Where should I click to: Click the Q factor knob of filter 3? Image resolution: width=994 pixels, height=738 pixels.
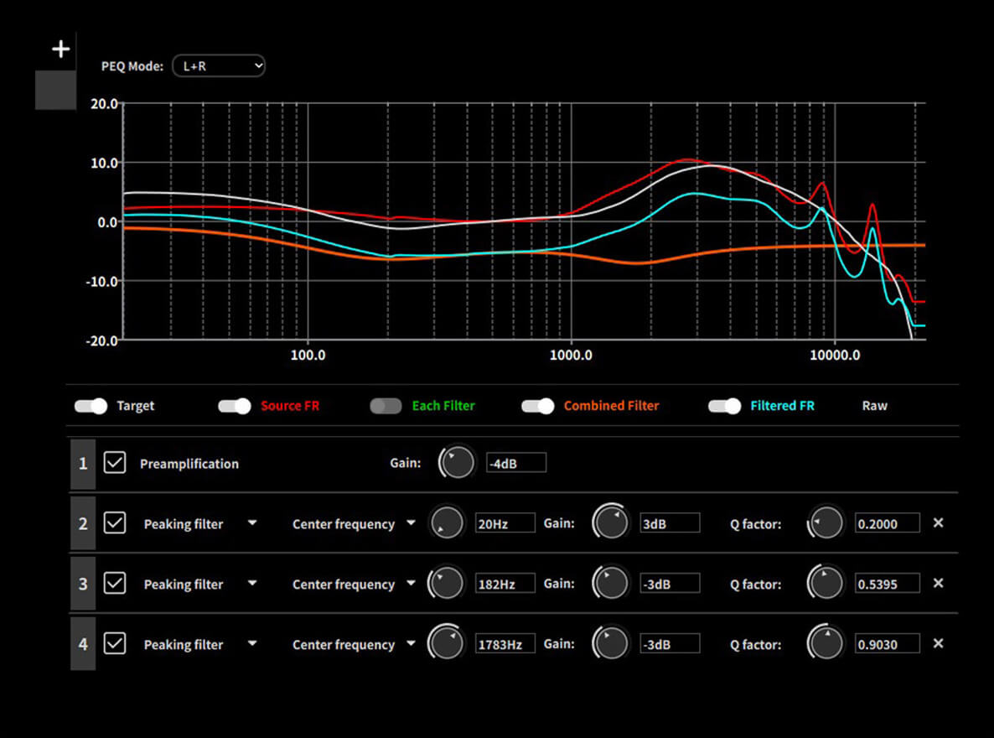tap(826, 583)
